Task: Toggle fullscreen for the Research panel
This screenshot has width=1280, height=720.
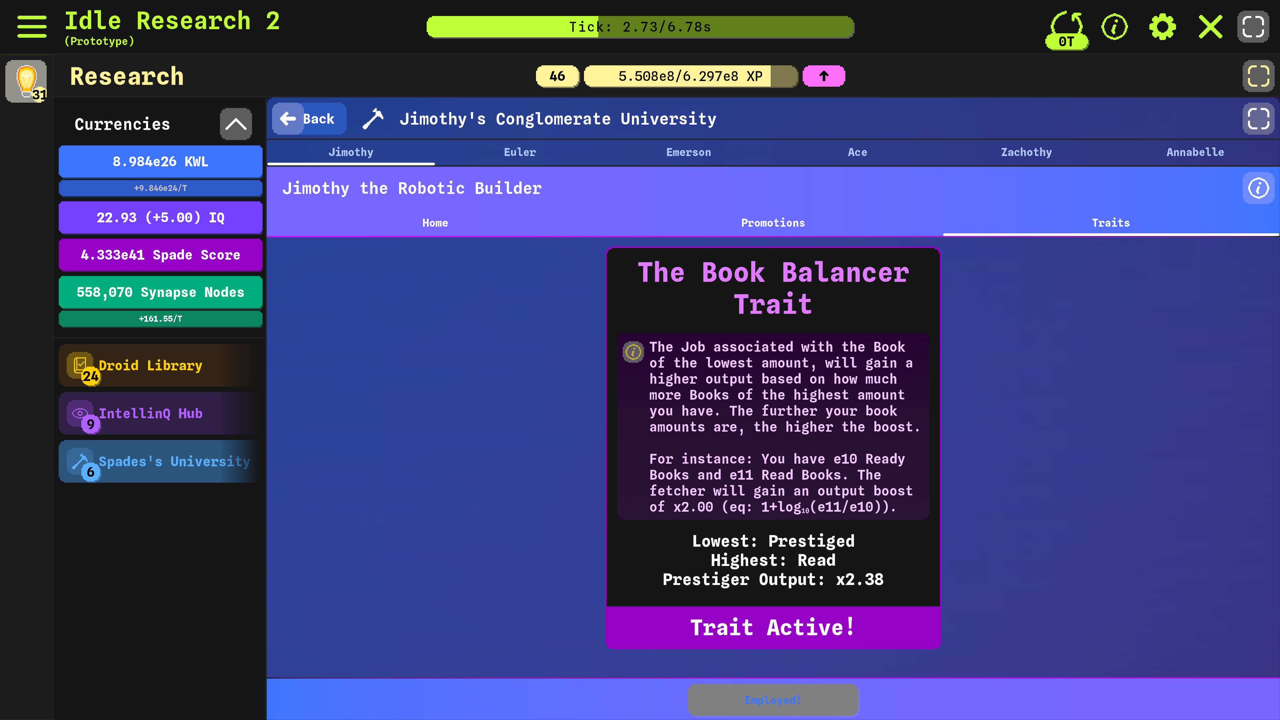Action: 1258,76
